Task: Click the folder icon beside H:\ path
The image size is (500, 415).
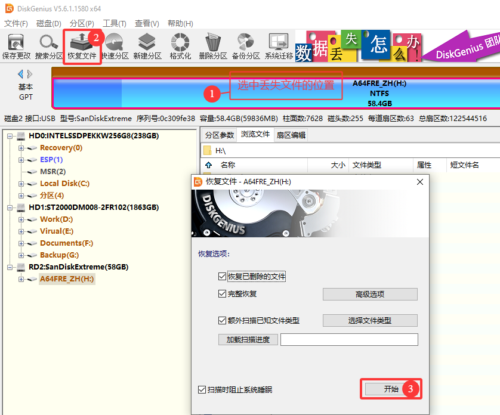Action: [x=208, y=150]
